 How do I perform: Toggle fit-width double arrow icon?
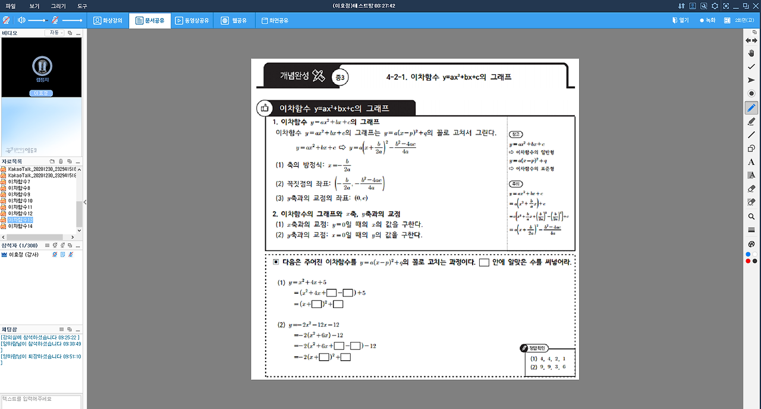pyautogui.click(x=751, y=40)
